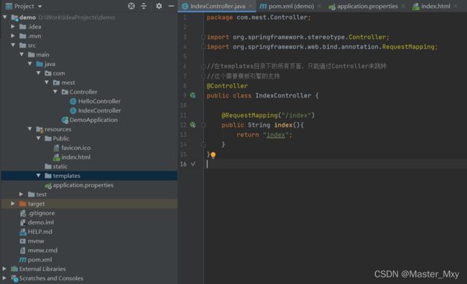Click the package com.mest.Controller line
Screen dimensions: 467x284
pyautogui.click(x=259, y=17)
